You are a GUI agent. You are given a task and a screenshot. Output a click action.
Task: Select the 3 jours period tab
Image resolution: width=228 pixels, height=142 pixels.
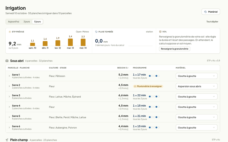27,21
